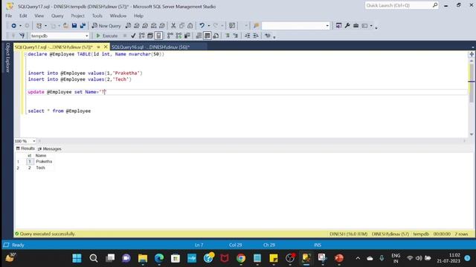Toggle Include Live Query Statistics
Screen dimensions: 476x267
pos(178,36)
